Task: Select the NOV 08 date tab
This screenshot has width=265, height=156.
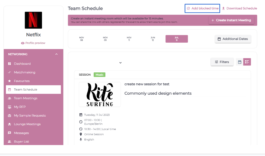Action: pos(82,39)
